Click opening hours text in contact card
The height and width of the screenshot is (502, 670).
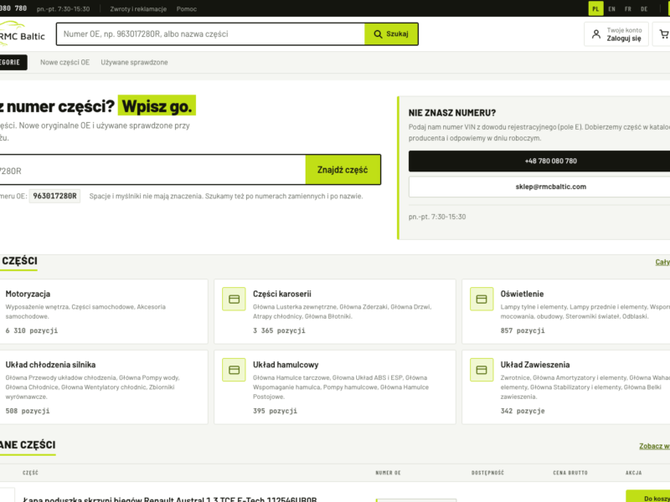[x=437, y=217]
